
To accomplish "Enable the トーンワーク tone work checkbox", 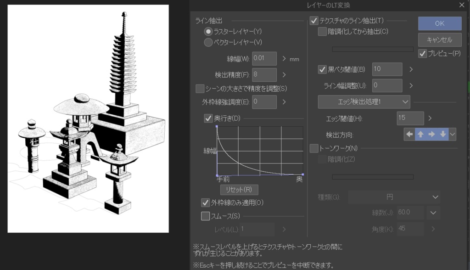I will [x=313, y=148].
